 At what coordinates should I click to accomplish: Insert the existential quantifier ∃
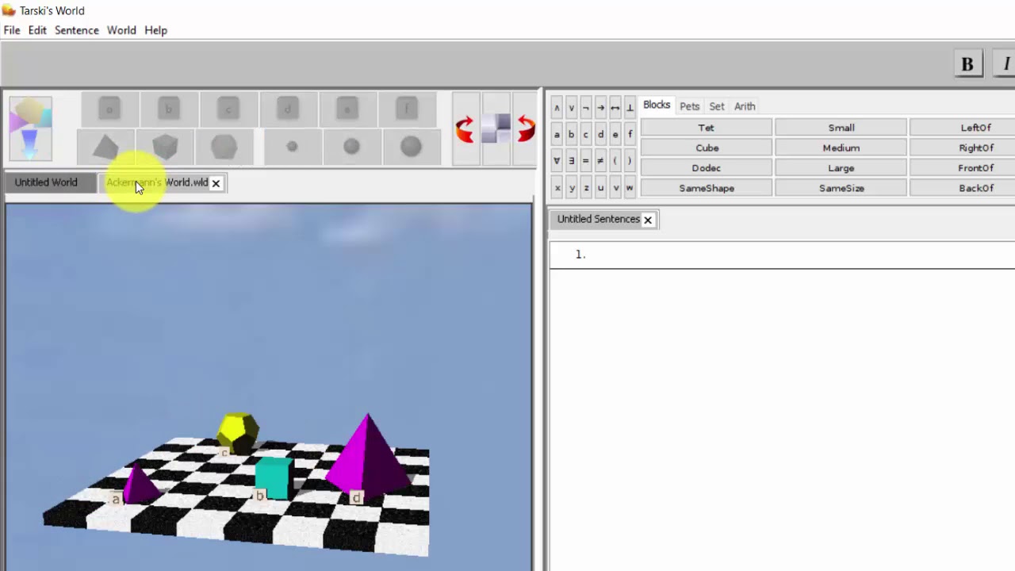coord(571,161)
